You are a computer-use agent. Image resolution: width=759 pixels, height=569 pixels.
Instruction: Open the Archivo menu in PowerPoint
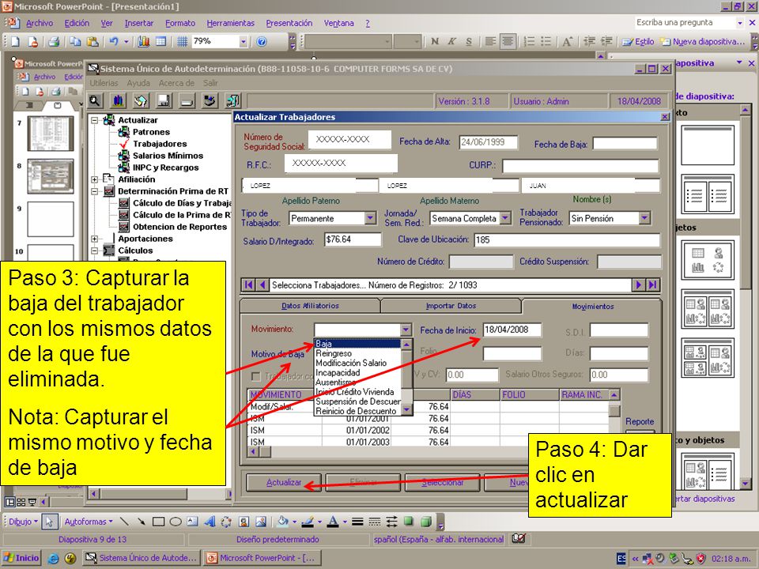click(40, 23)
